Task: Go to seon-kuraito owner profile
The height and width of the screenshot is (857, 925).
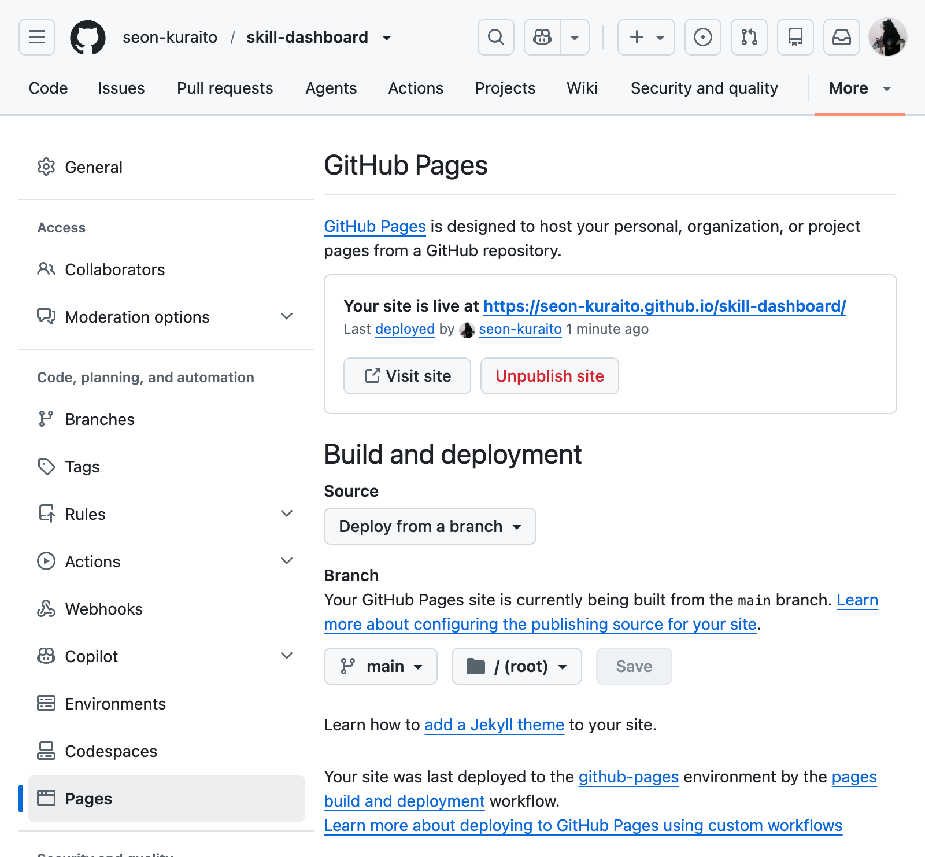Action: (x=170, y=37)
